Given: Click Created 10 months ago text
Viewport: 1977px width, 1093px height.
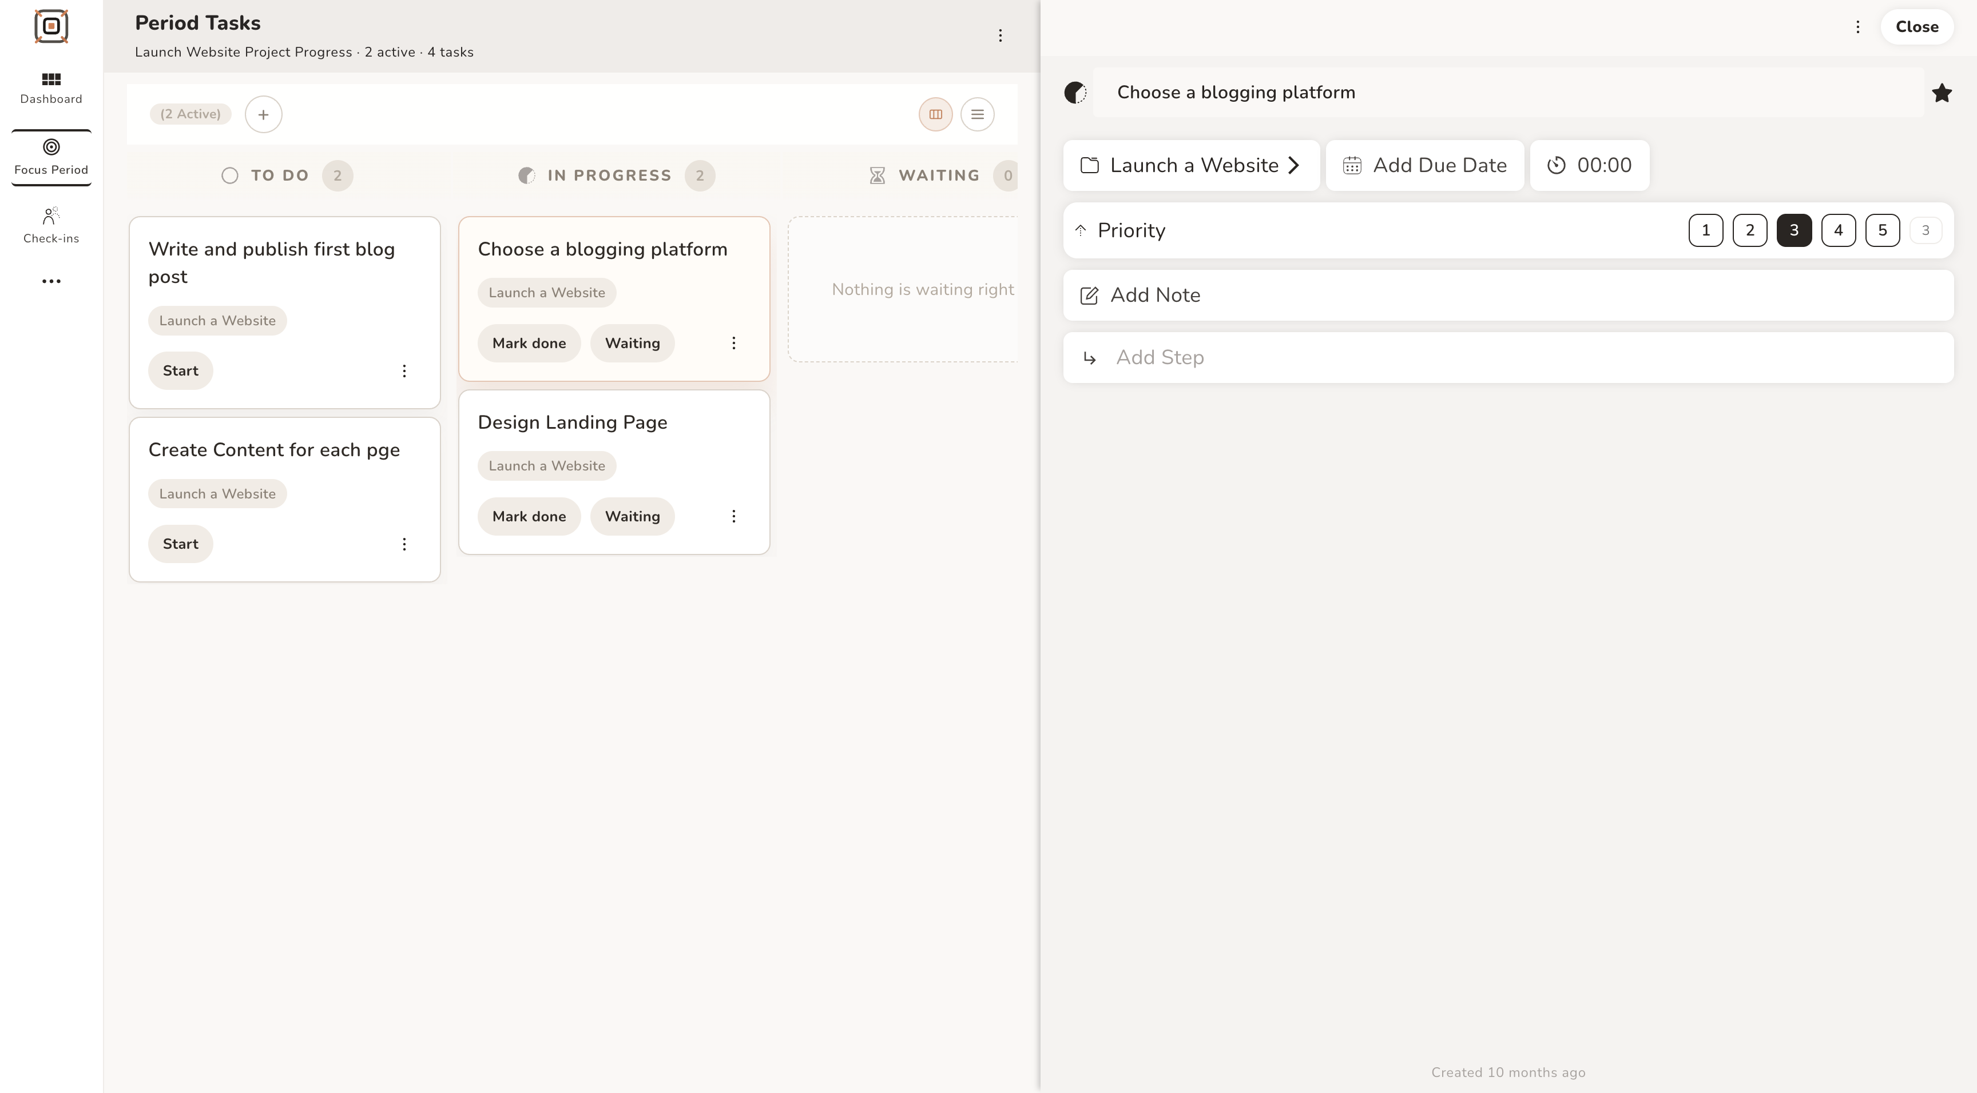Looking at the screenshot, I should click(x=1508, y=1073).
